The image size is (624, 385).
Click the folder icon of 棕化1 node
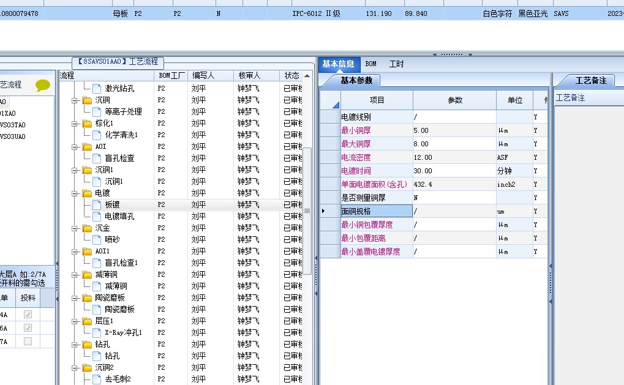click(x=87, y=123)
